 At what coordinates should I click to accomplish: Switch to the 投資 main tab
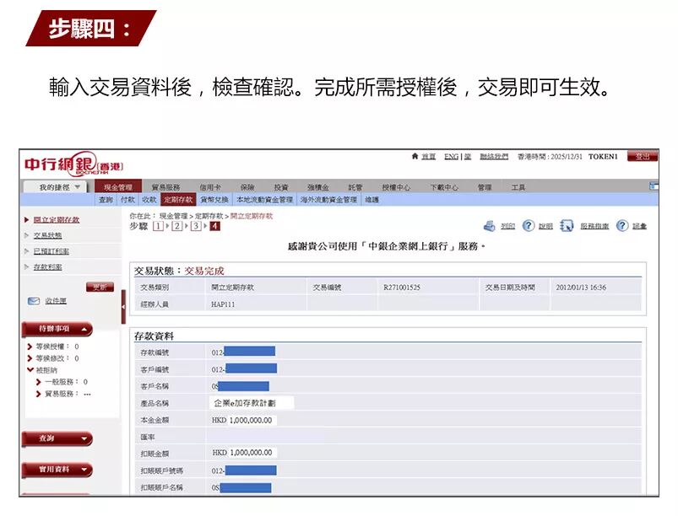tap(281, 187)
